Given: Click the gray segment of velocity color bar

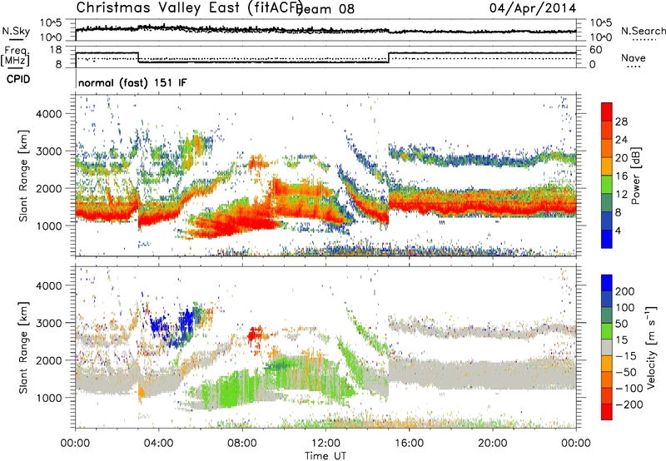Looking at the screenshot, I should click(607, 348).
